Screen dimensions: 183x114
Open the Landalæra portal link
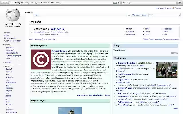pos(130,34)
